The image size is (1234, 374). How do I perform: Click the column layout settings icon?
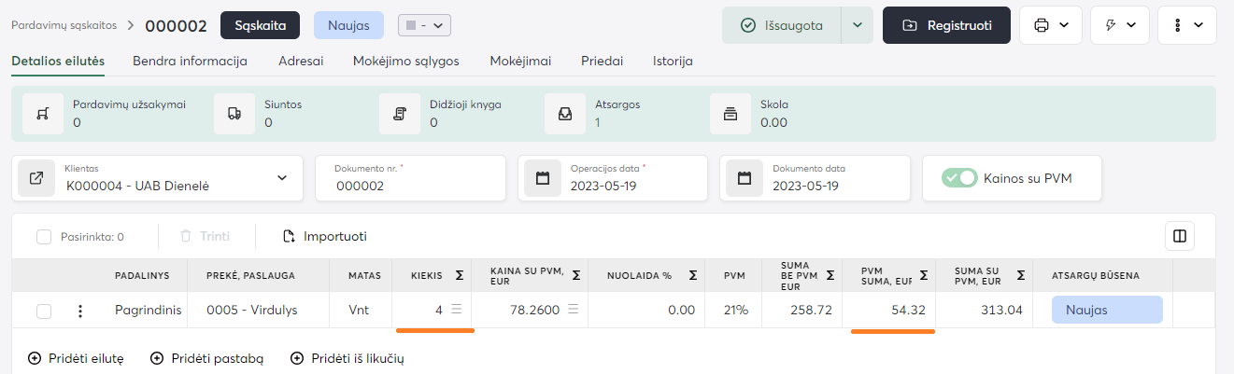click(x=1179, y=236)
